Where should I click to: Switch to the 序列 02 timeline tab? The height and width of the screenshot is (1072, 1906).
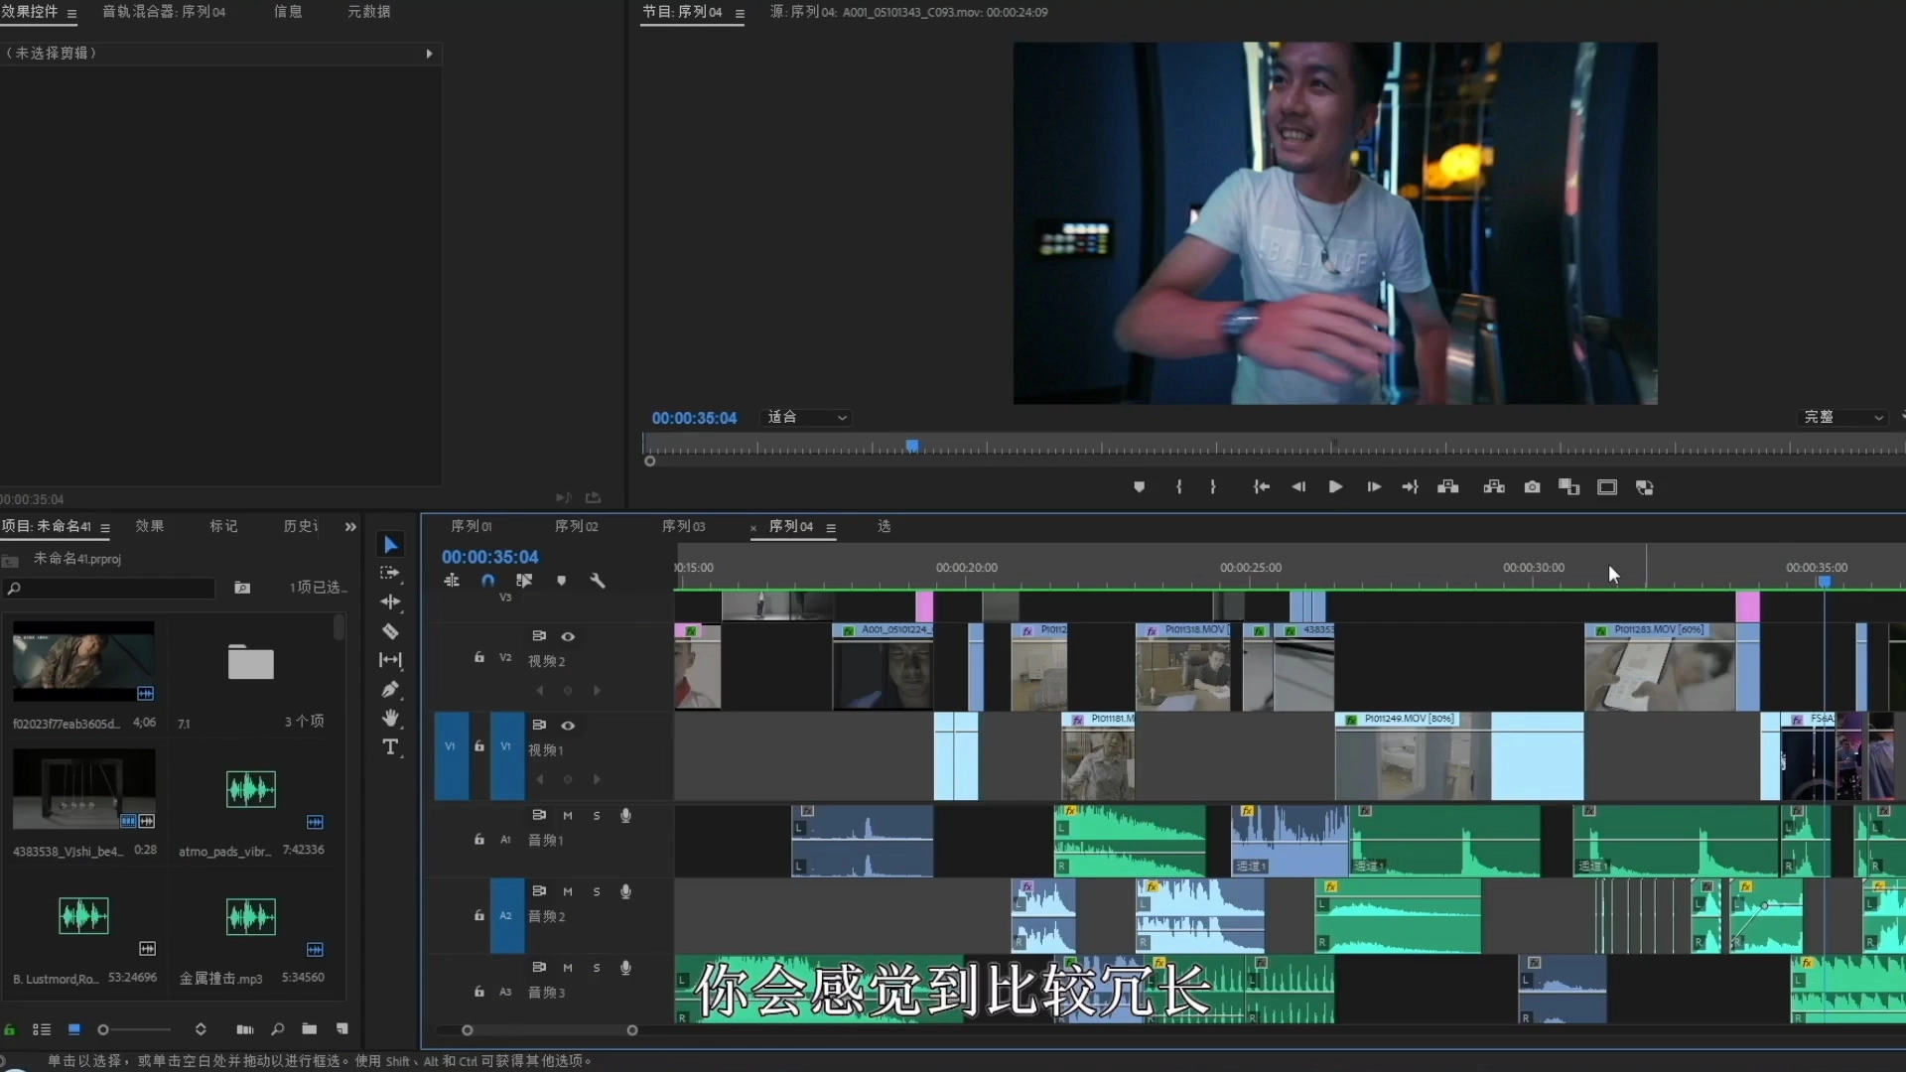[x=576, y=526]
